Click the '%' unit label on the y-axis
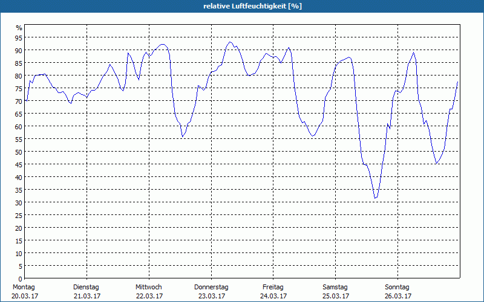The width and height of the screenshot is (484, 302). pos(19,28)
